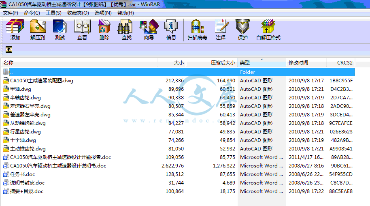
Task: Click the 自解压格式 (SFX) icon
Action: pos(268,30)
